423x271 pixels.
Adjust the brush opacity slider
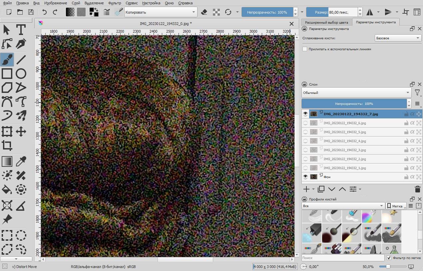(267, 12)
